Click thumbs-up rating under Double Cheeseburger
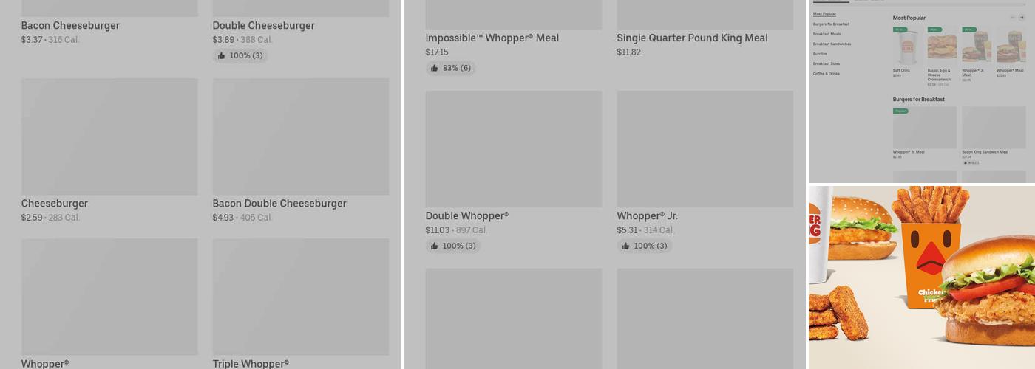This screenshot has width=1035, height=369. click(240, 55)
